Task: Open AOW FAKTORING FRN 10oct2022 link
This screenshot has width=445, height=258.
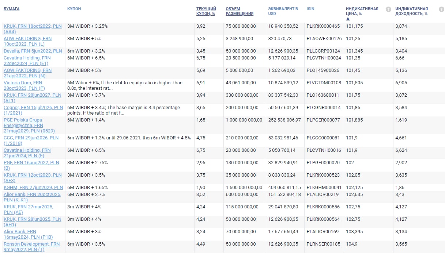Action: (x=27, y=39)
